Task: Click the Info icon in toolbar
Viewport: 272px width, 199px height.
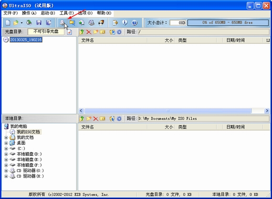Action: click(x=125, y=23)
